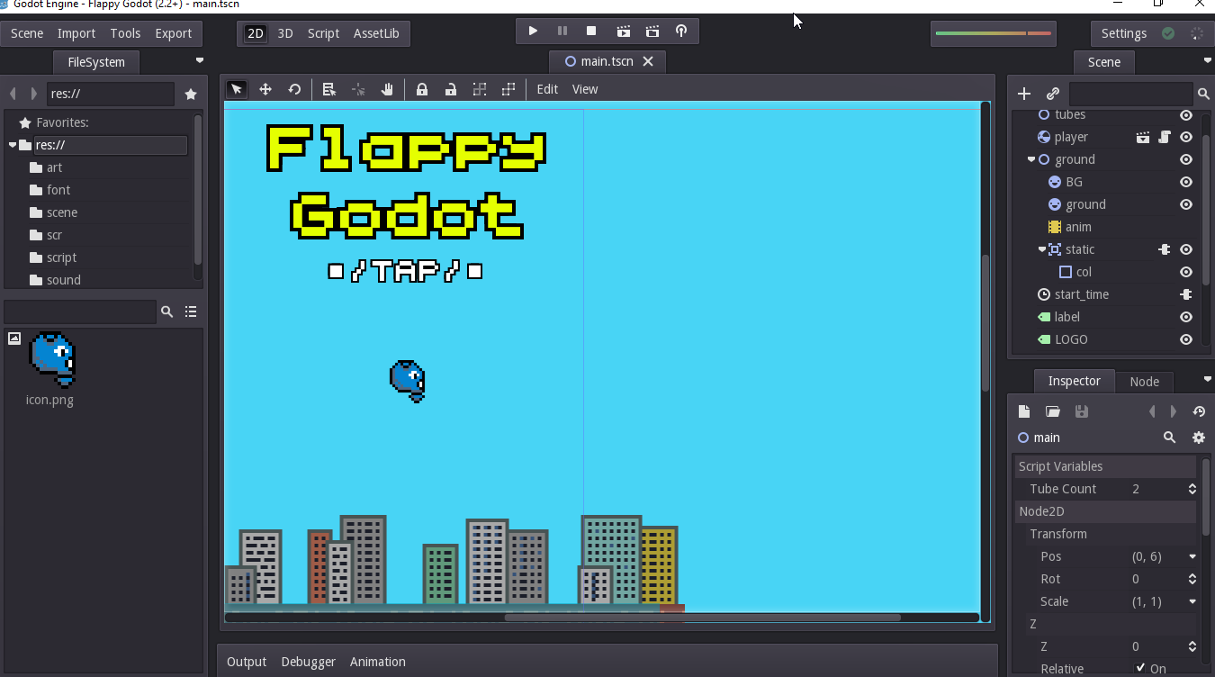Toggle visibility of the static node
The height and width of the screenshot is (677, 1215).
point(1186,249)
